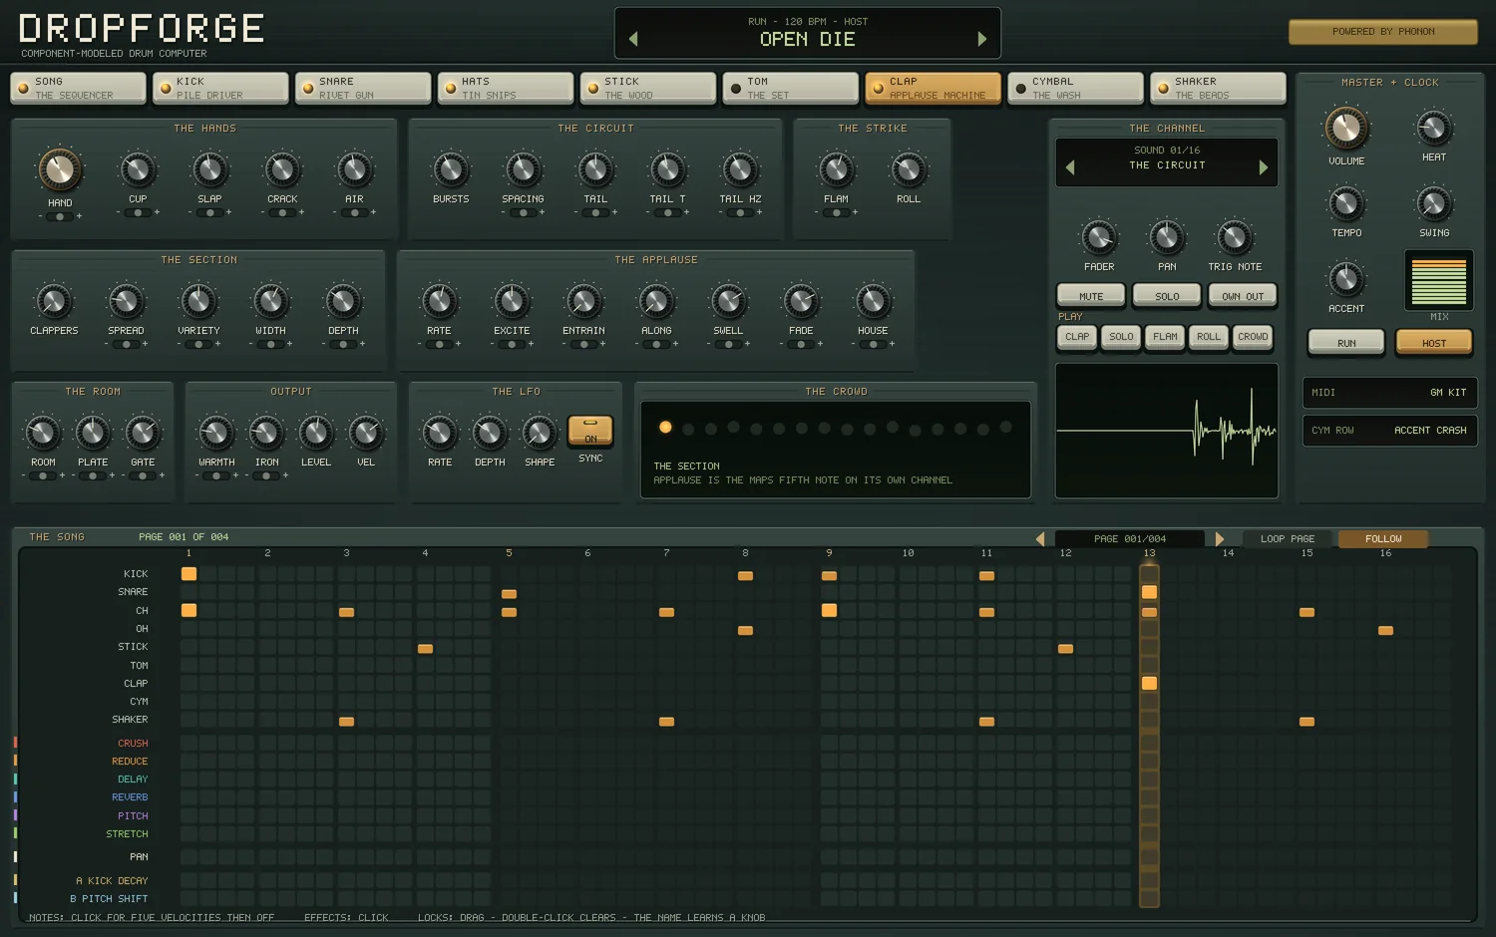1496x937 pixels.
Task: Go to next song page arrow
Action: 1219,538
